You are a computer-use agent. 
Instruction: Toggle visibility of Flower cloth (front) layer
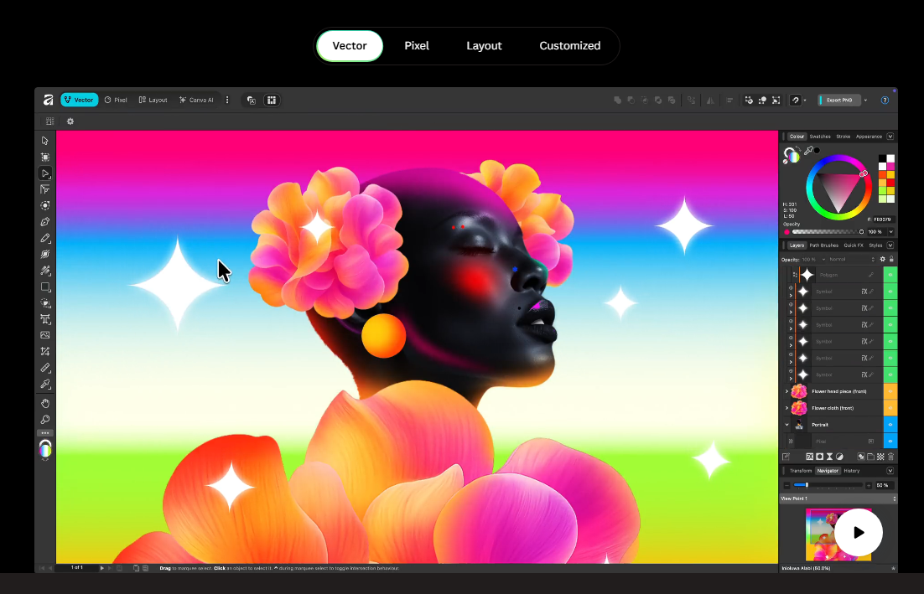coord(890,408)
